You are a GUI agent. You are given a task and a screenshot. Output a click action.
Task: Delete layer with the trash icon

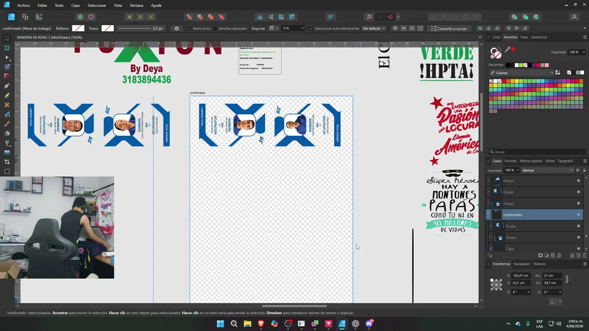585,255
